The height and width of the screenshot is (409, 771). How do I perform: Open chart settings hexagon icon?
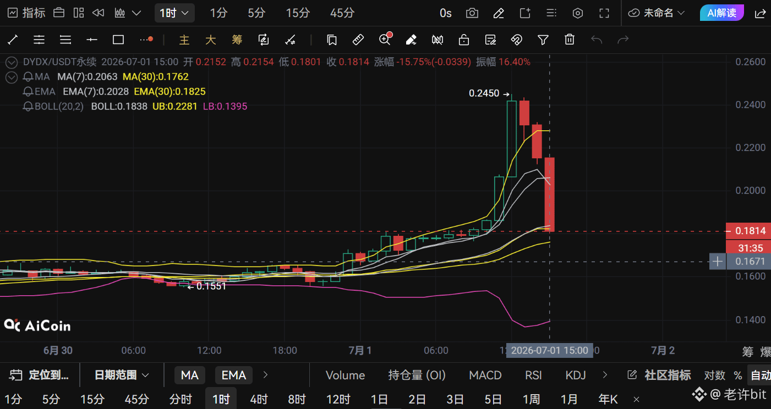pos(577,13)
